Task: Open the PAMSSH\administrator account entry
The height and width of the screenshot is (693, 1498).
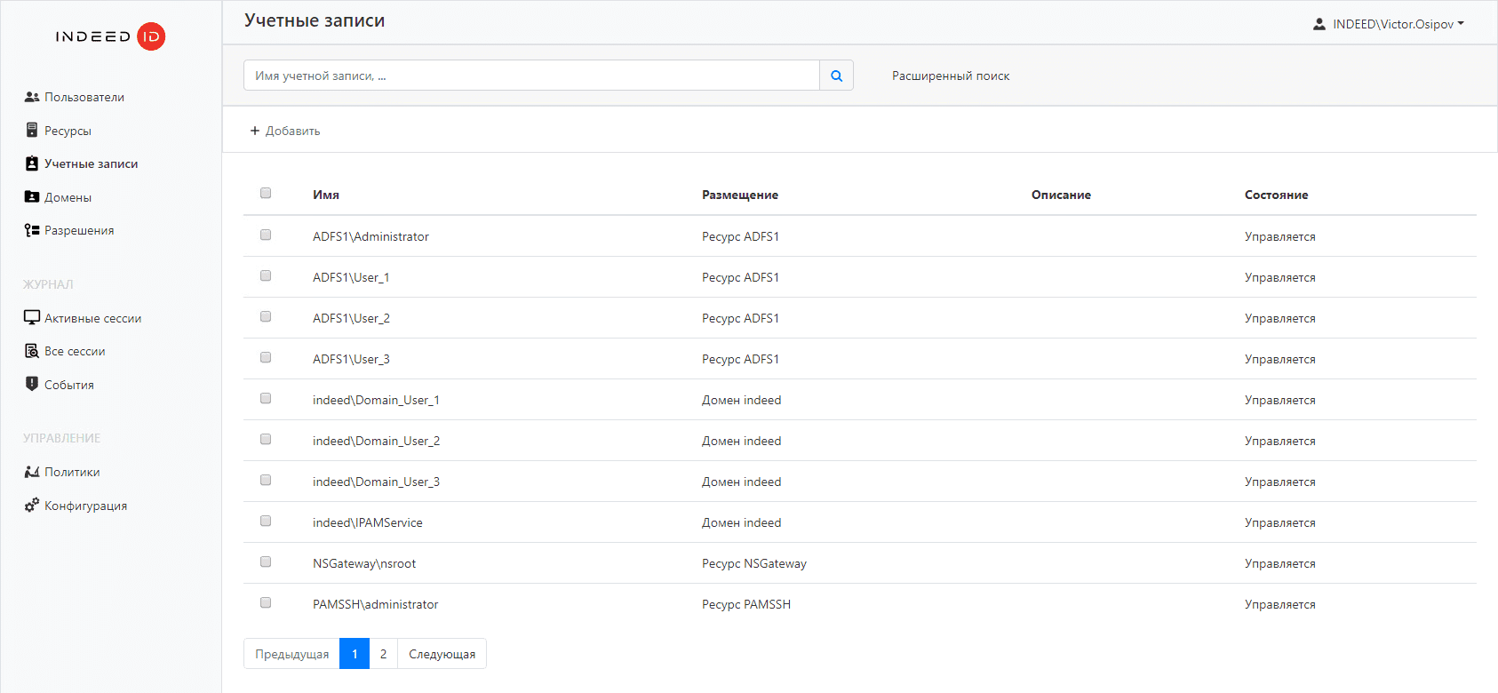Action: (375, 604)
